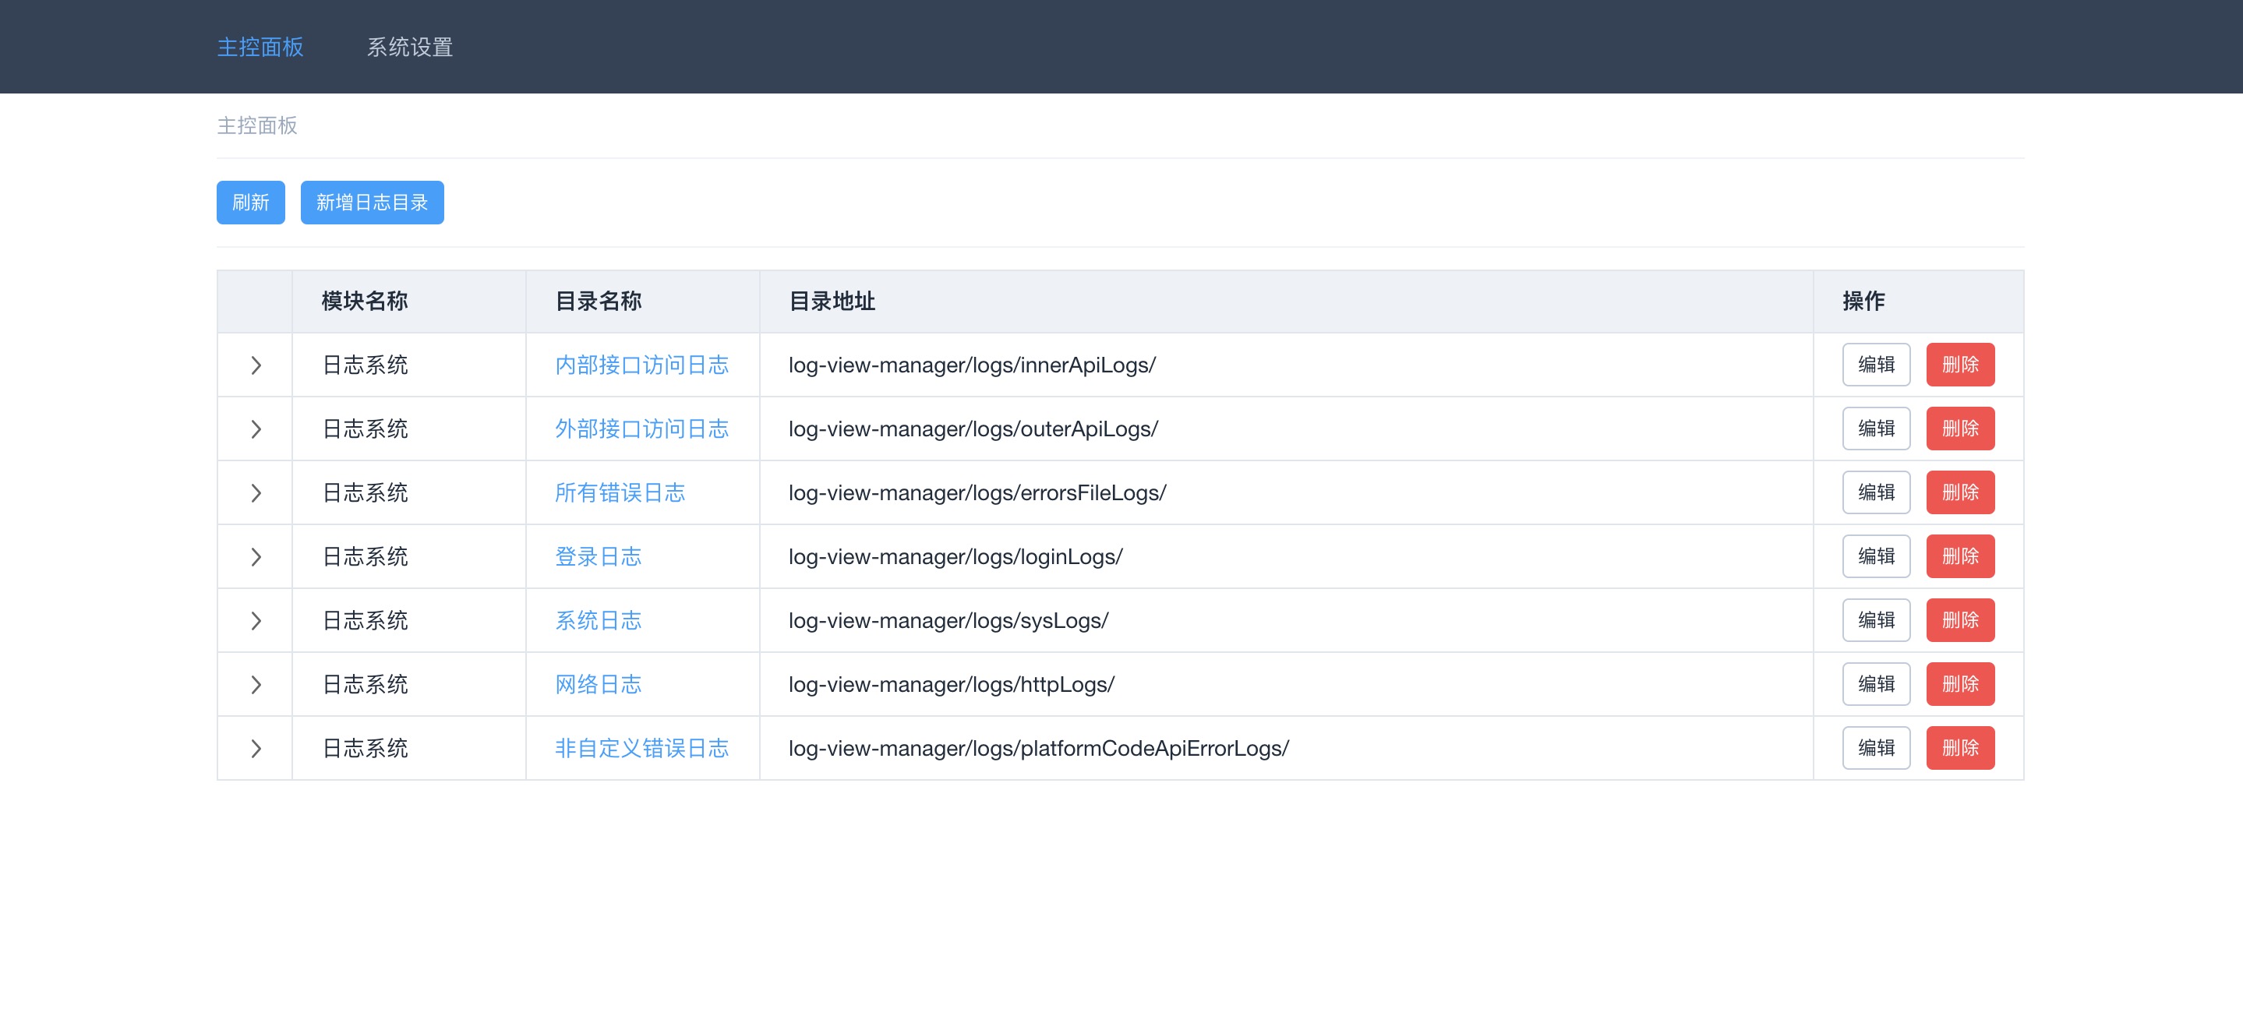Open the 内部接口访问日志 link
Viewport: 2243px width, 1030px height.
[641, 365]
